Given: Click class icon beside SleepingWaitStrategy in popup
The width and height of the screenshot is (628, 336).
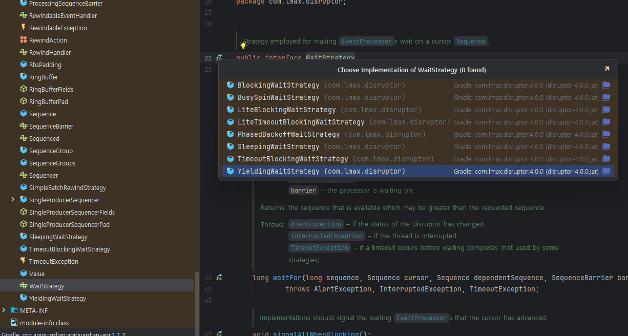Looking at the screenshot, I should pyautogui.click(x=231, y=146).
